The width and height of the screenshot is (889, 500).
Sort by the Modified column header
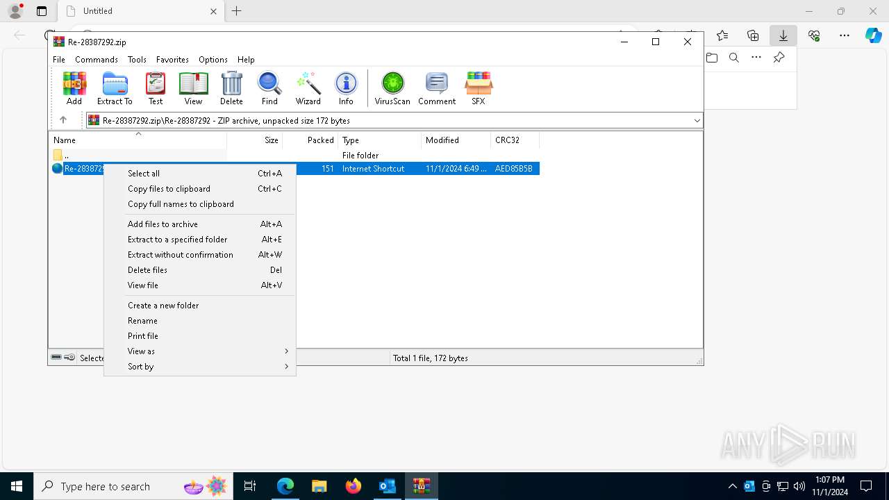(x=456, y=140)
